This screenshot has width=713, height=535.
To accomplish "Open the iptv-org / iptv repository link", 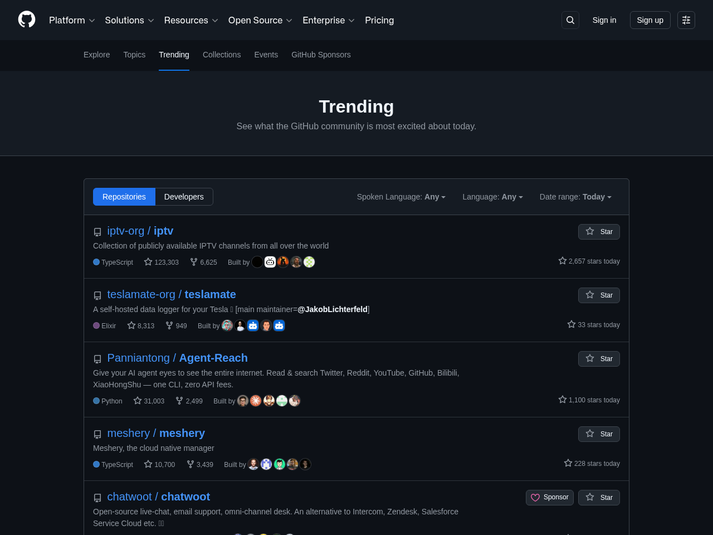I will pyautogui.click(x=140, y=231).
